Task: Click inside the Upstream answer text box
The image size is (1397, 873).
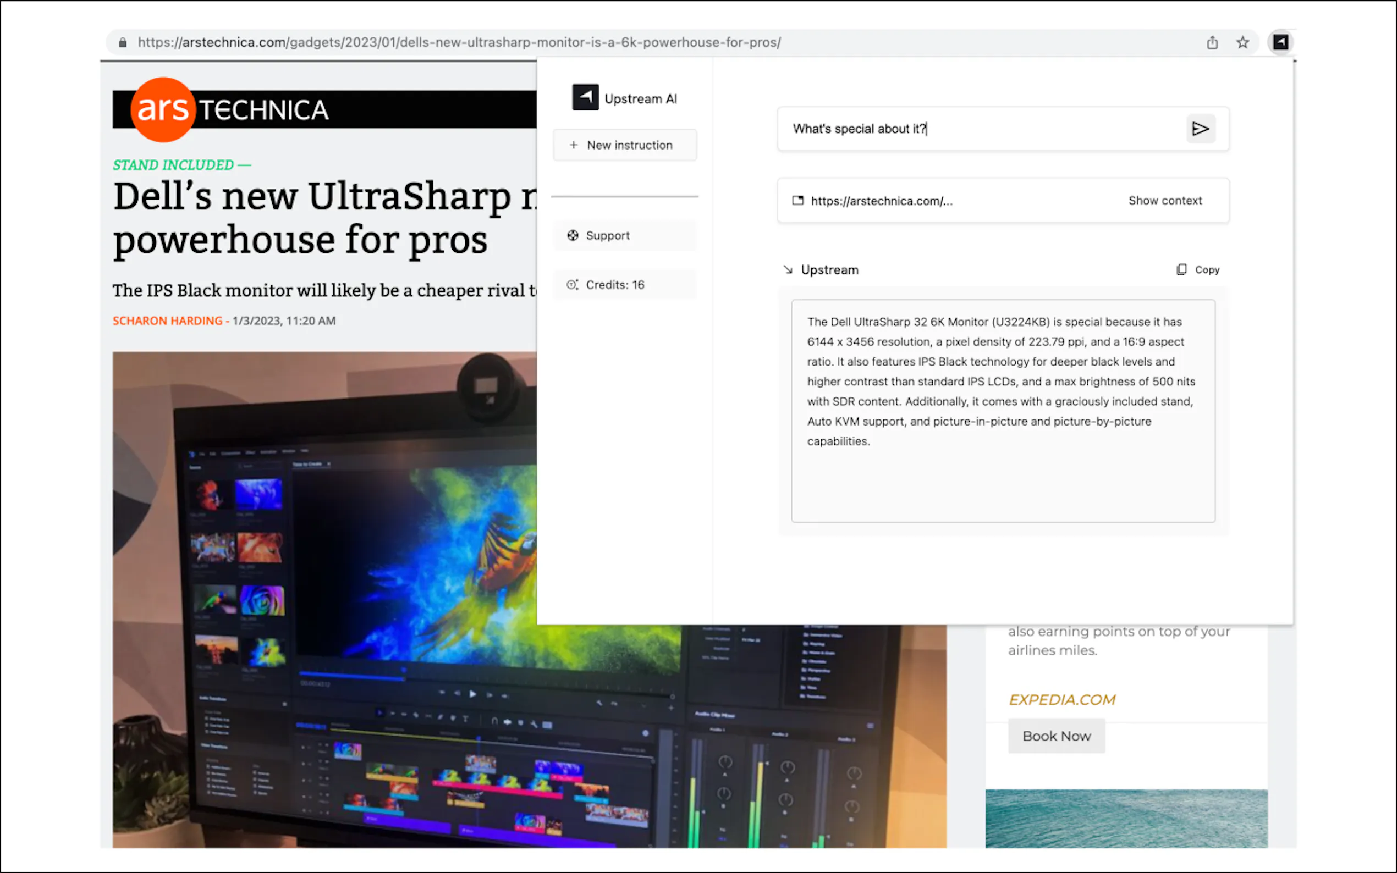Action: coord(1003,410)
